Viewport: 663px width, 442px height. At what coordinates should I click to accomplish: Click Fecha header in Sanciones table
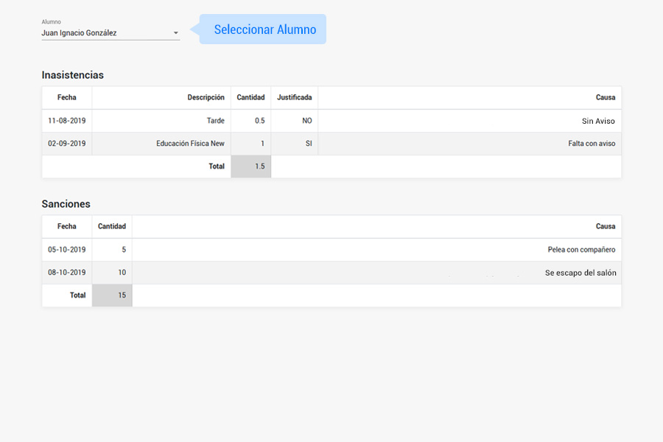coord(66,226)
